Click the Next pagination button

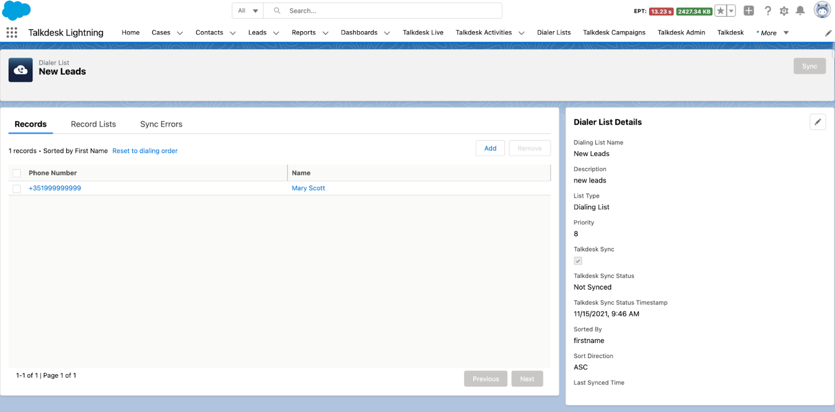pyautogui.click(x=527, y=379)
